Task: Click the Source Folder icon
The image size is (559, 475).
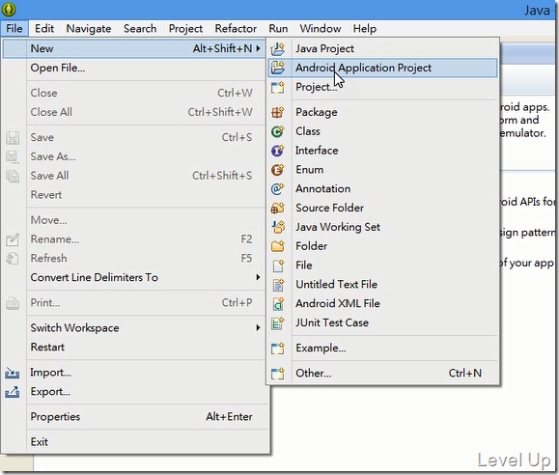Action: [278, 208]
